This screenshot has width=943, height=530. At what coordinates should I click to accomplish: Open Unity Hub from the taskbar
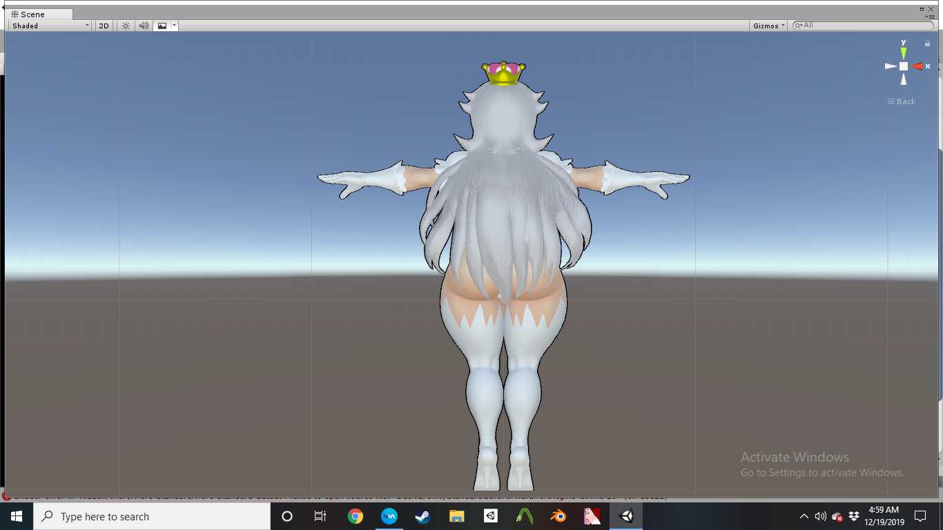click(x=490, y=516)
